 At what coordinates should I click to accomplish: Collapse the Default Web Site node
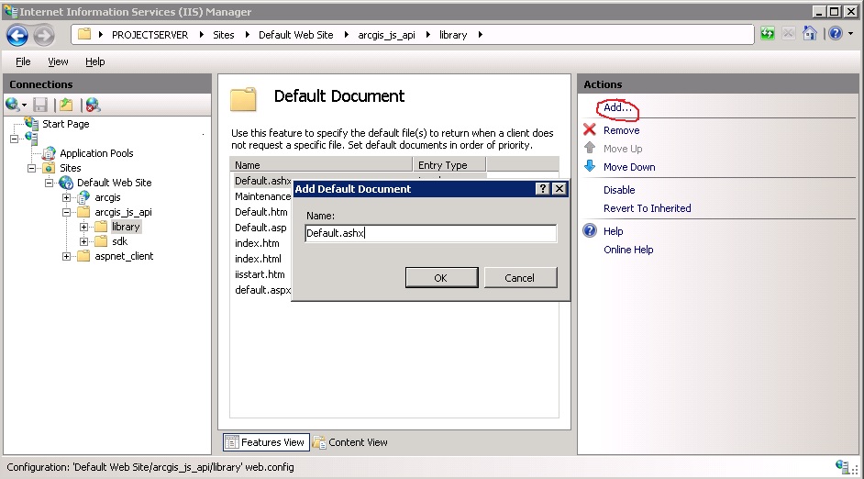[49, 183]
